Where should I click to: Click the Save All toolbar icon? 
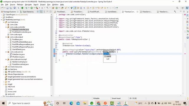11,8
